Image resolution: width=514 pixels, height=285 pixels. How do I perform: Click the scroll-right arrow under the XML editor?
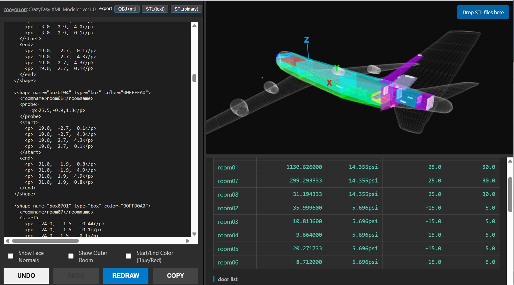tap(187, 241)
